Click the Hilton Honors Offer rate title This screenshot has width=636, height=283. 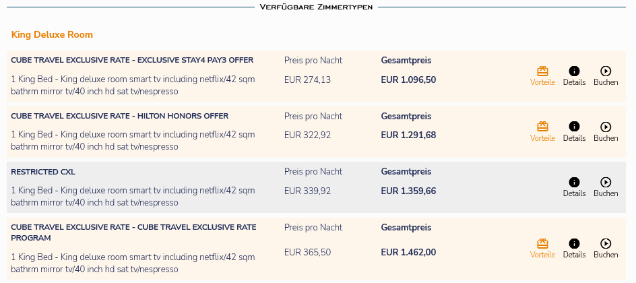[120, 116]
